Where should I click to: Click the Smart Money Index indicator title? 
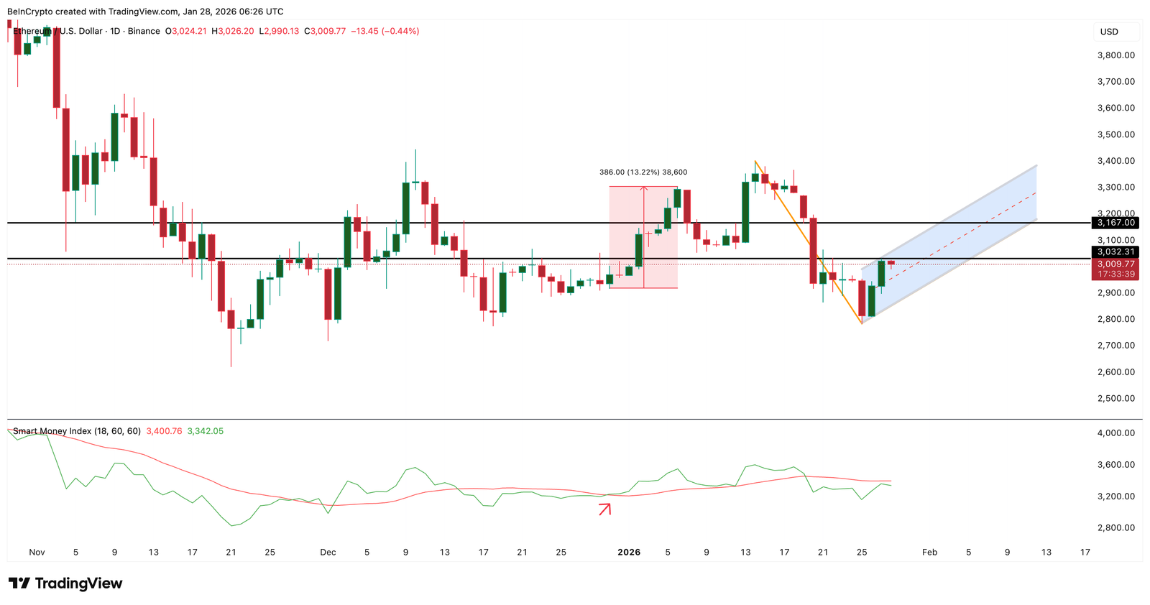click(77, 431)
